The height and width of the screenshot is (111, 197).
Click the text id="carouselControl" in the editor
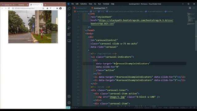pos(104,40)
